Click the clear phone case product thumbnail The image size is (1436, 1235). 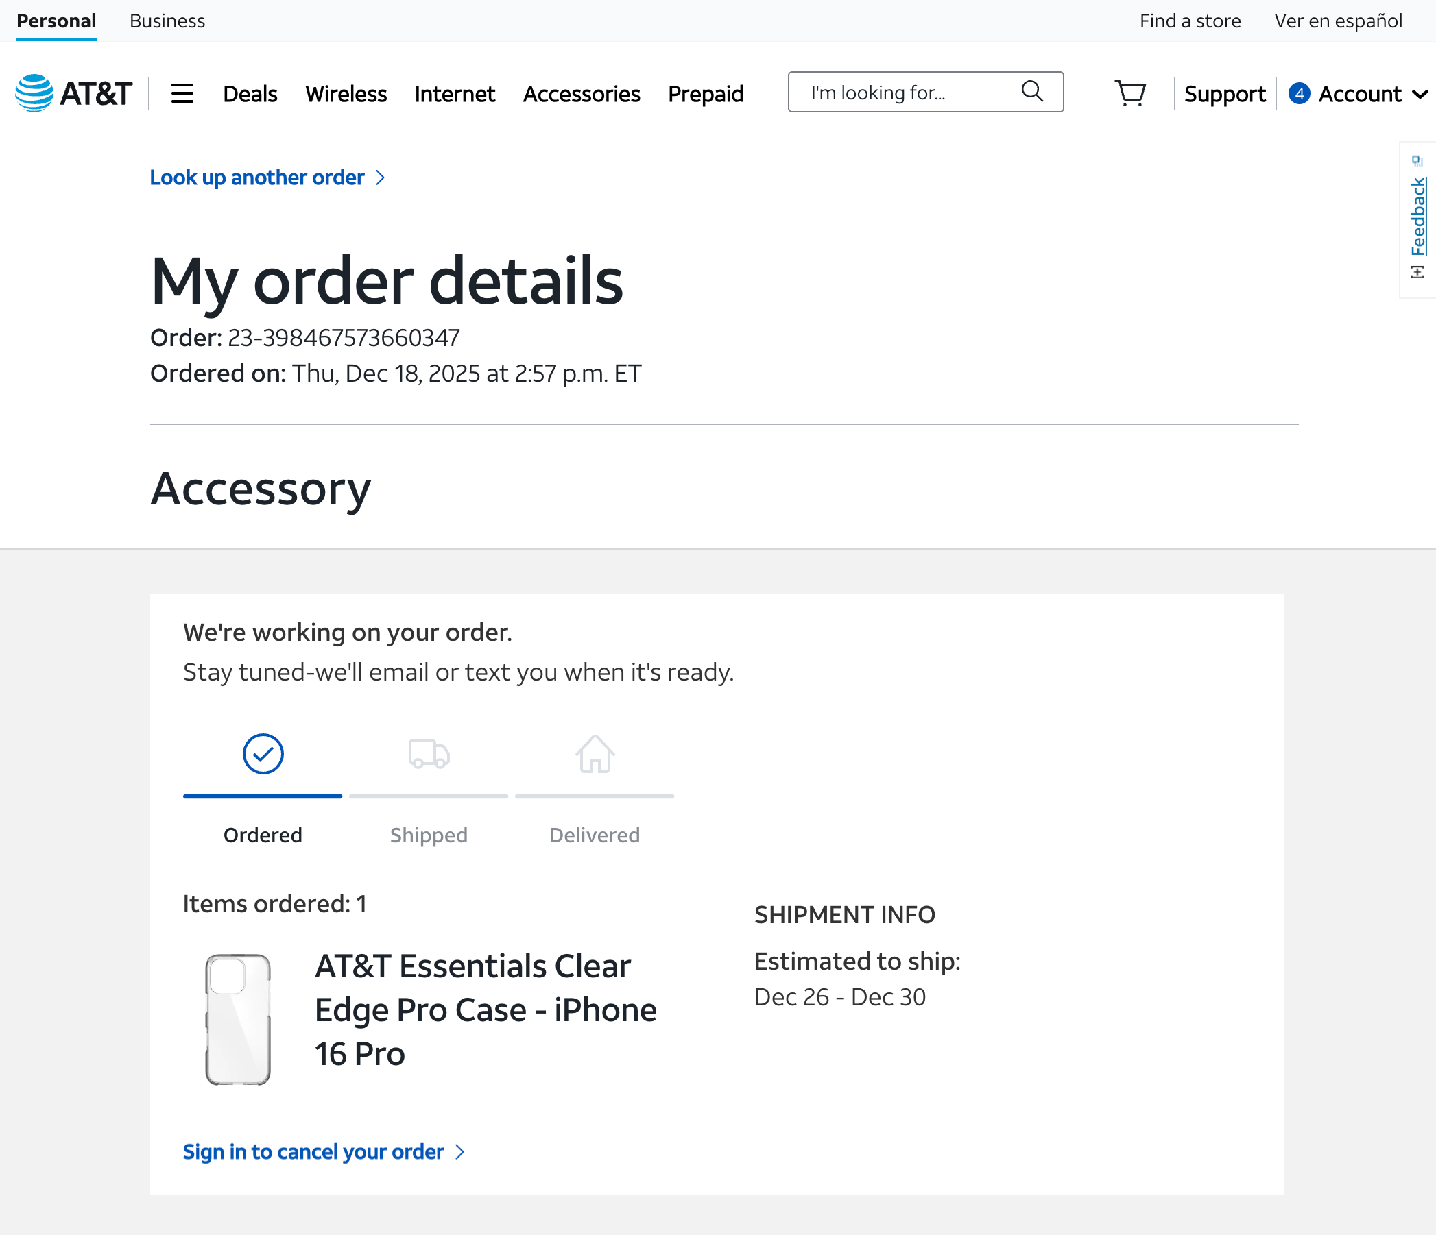pos(238,1019)
